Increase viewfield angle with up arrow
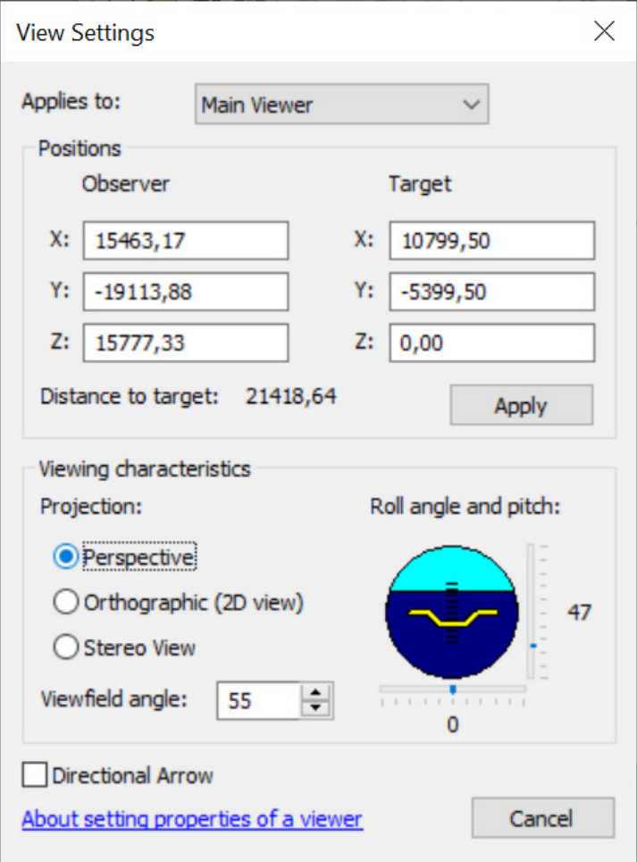Screen dimensions: 637x862 (315, 692)
